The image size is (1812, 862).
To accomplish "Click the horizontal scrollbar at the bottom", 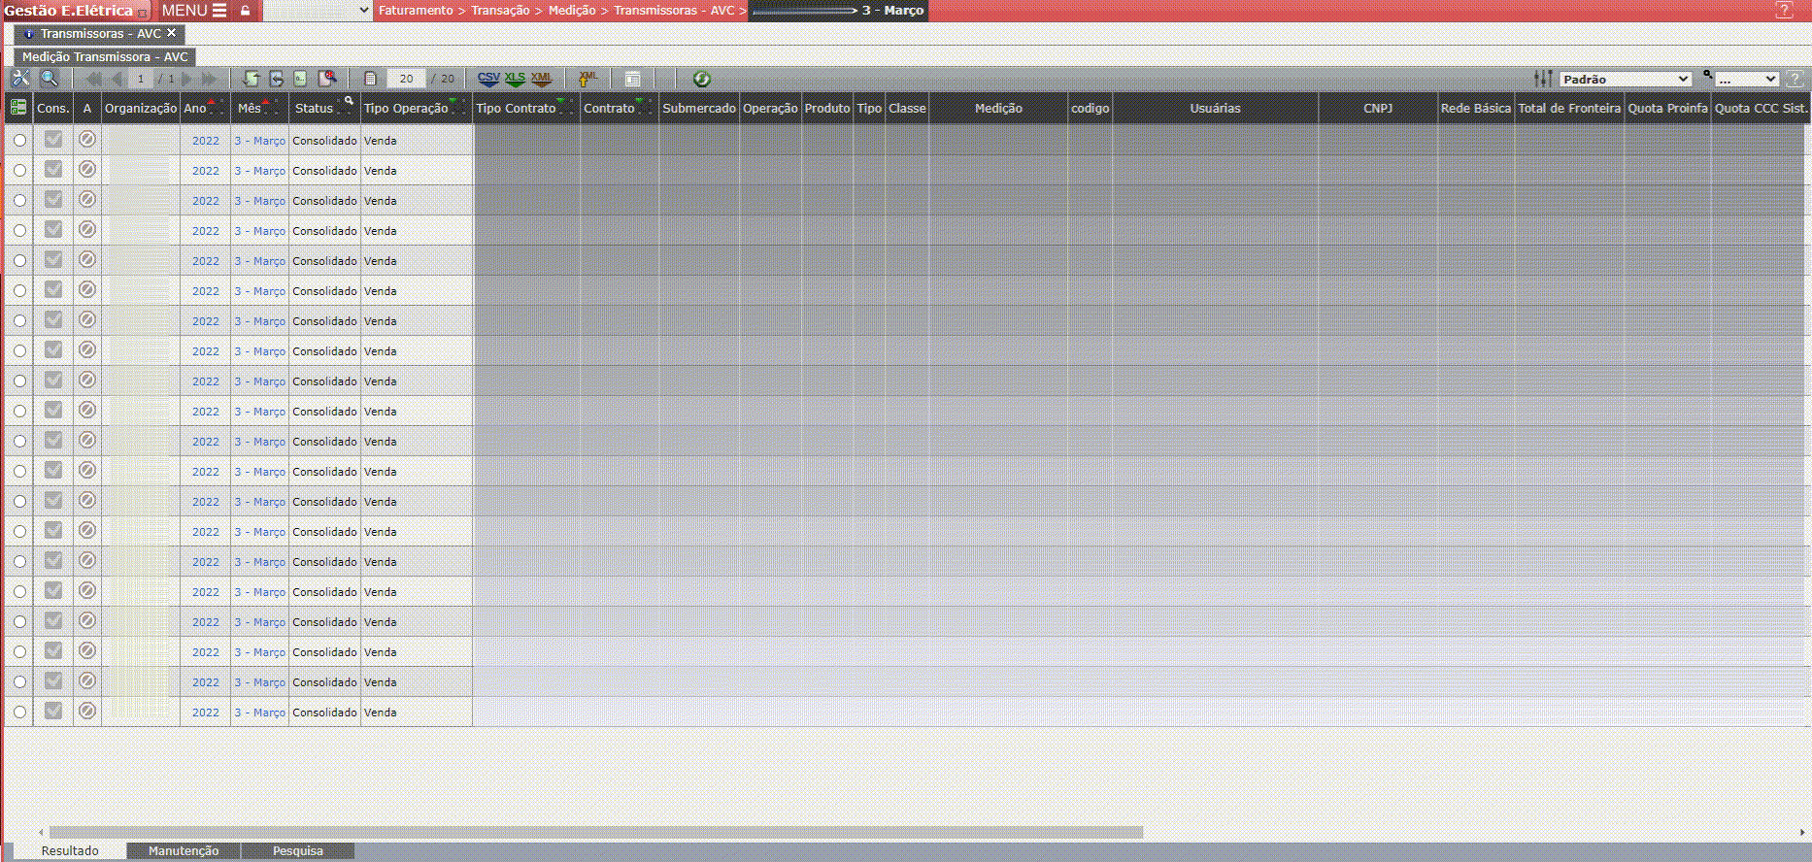I will (595, 832).
